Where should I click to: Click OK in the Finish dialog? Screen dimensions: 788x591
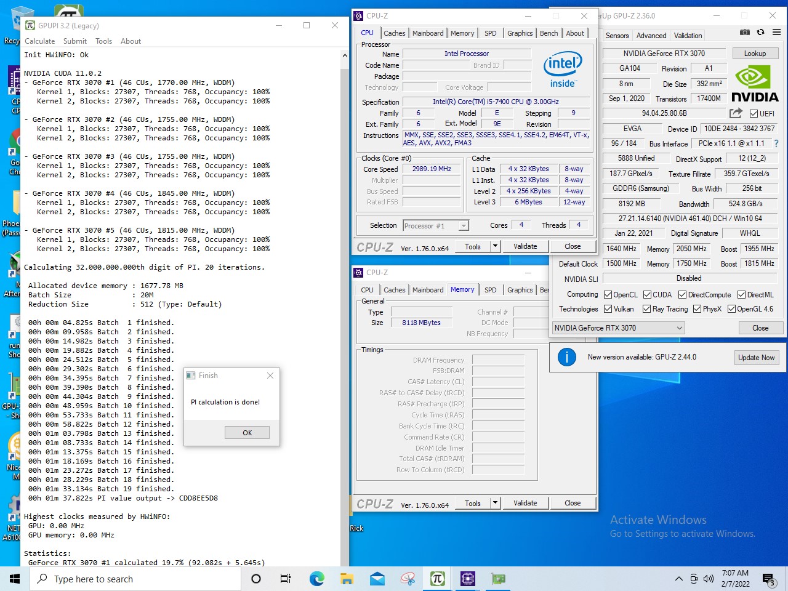(247, 433)
